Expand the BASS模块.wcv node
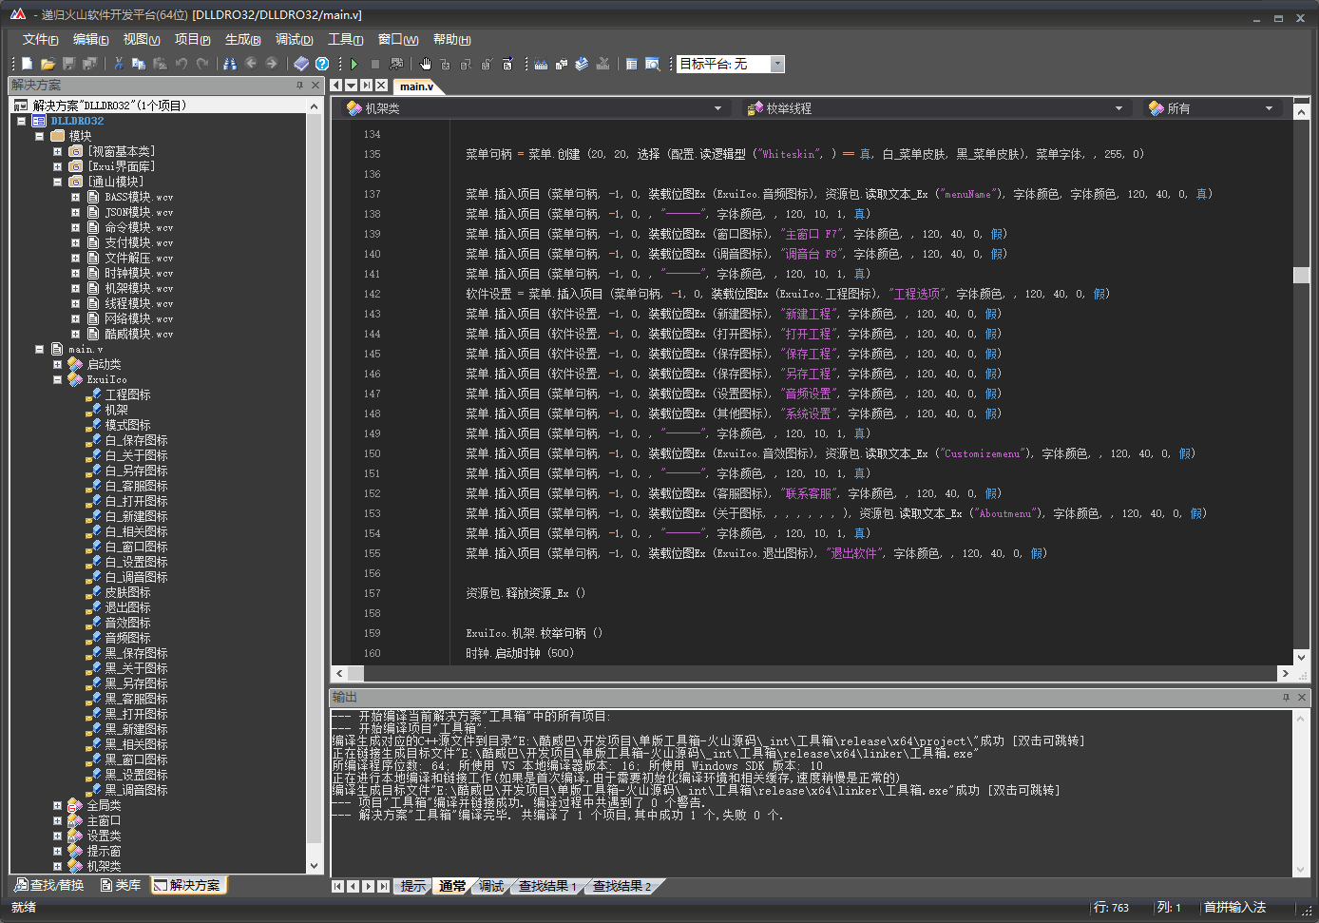The image size is (1319, 923). pyautogui.click(x=76, y=197)
